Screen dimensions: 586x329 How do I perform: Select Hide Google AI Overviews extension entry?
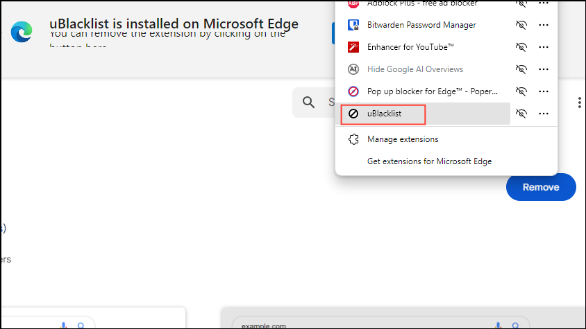[423, 69]
